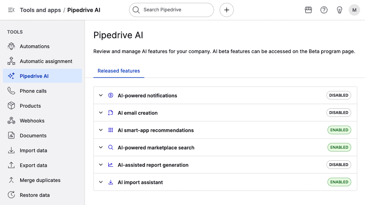Click the Search Pipedrive input field
The width and height of the screenshot is (365, 205).
tap(174, 10)
